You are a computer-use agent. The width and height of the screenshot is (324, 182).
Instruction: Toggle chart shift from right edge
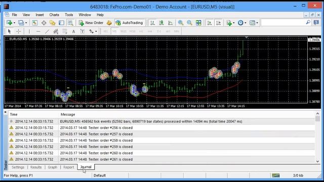tap(218, 23)
